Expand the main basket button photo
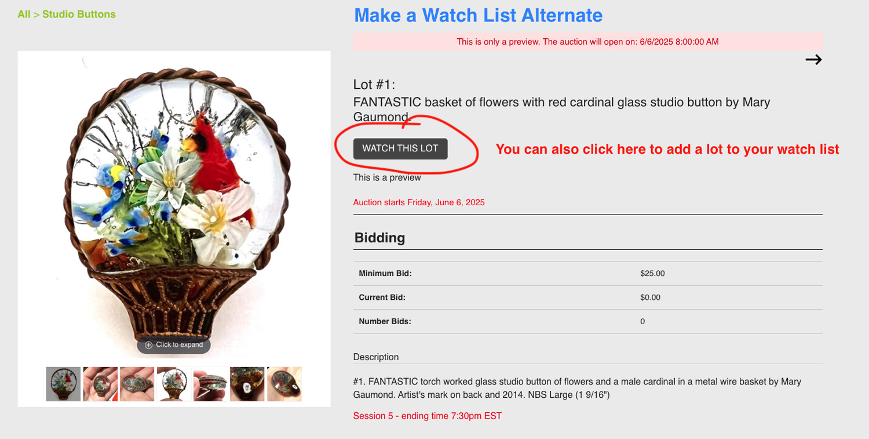This screenshot has width=869, height=439. tap(174, 197)
